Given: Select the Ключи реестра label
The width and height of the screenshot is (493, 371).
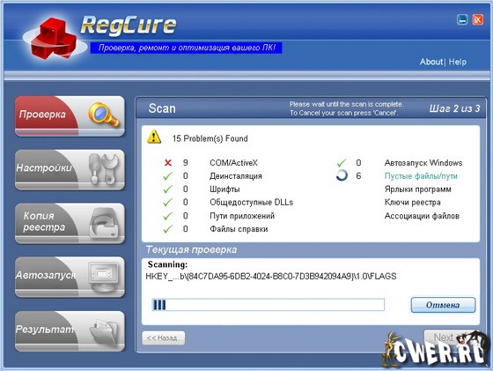Looking at the screenshot, I should pos(413,203).
